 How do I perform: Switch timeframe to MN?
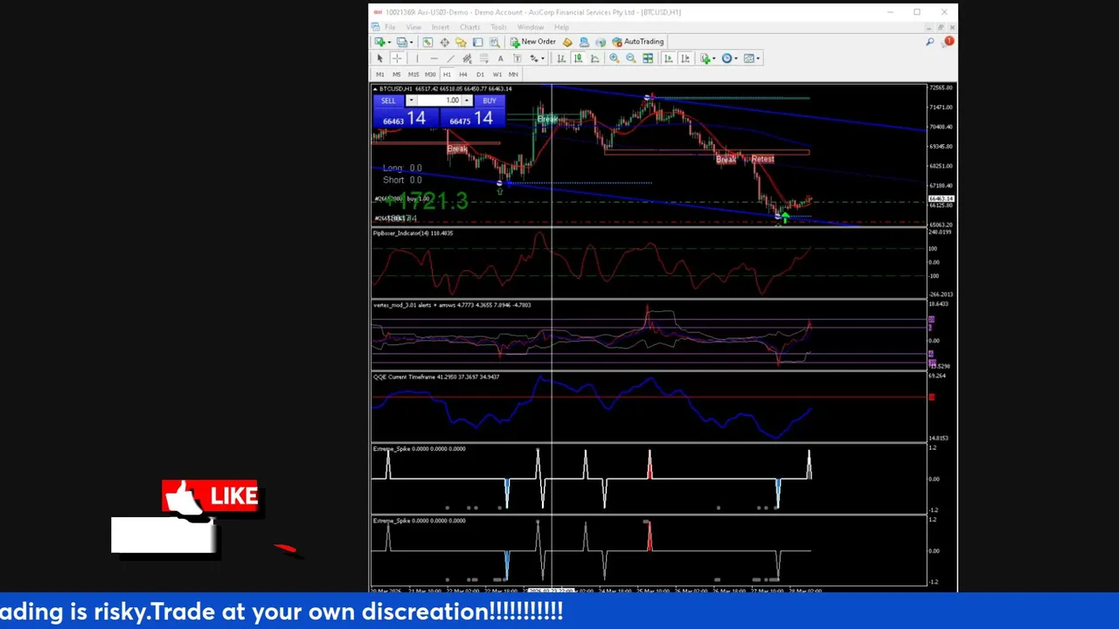(x=513, y=74)
